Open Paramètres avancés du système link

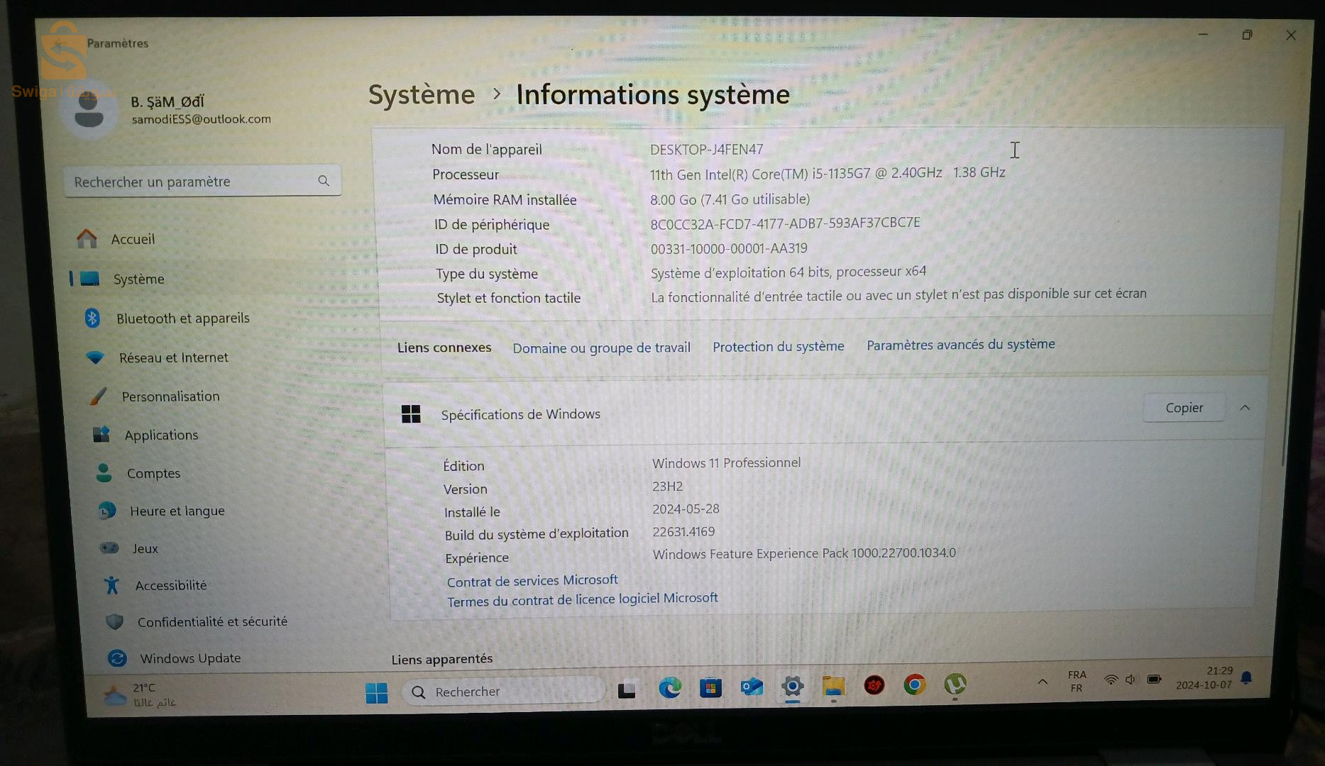click(960, 345)
